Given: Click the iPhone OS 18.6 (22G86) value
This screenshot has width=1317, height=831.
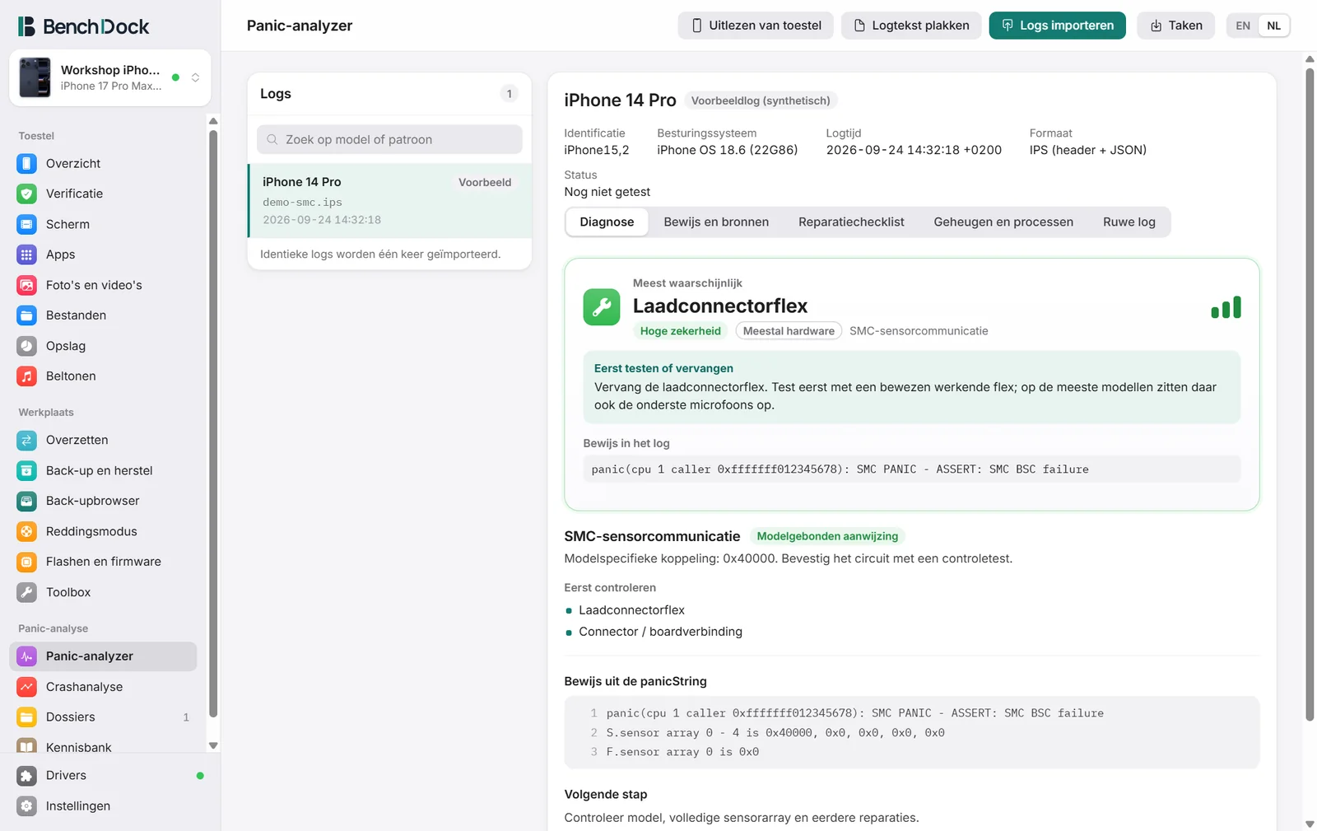Looking at the screenshot, I should tap(728, 150).
